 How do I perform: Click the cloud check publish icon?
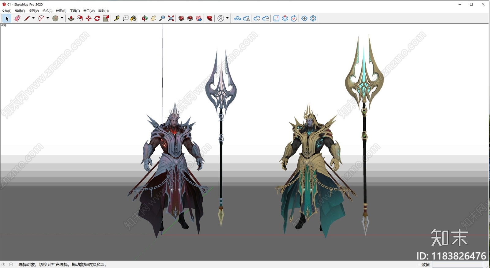pyautogui.click(x=257, y=18)
